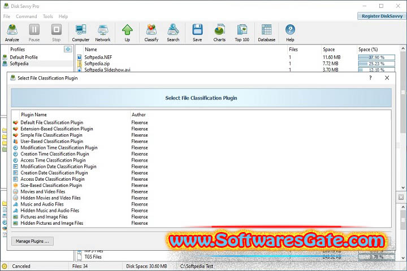The height and width of the screenshot is (271, 407).
Task: Open the Tools menu
Action: point(47,16)
